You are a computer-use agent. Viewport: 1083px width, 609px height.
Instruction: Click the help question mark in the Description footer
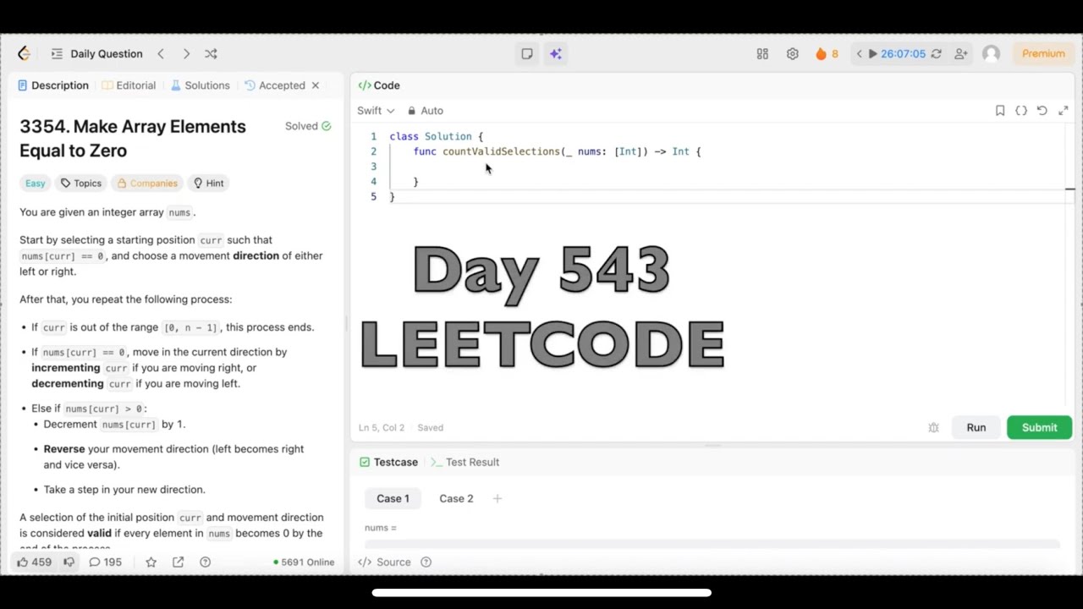point(205,562)
